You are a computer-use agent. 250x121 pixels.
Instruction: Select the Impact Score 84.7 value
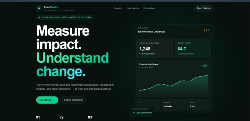click(182, 49)
